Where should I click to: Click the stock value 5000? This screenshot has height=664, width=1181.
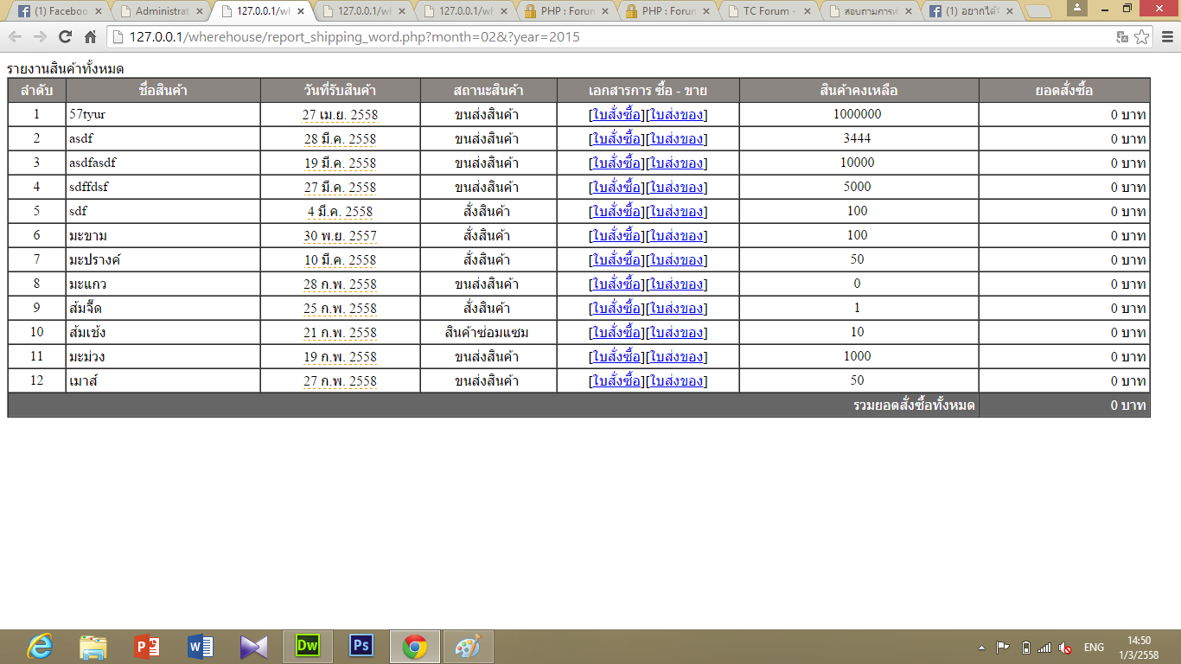pyautogui.click(x=858, y=187)
